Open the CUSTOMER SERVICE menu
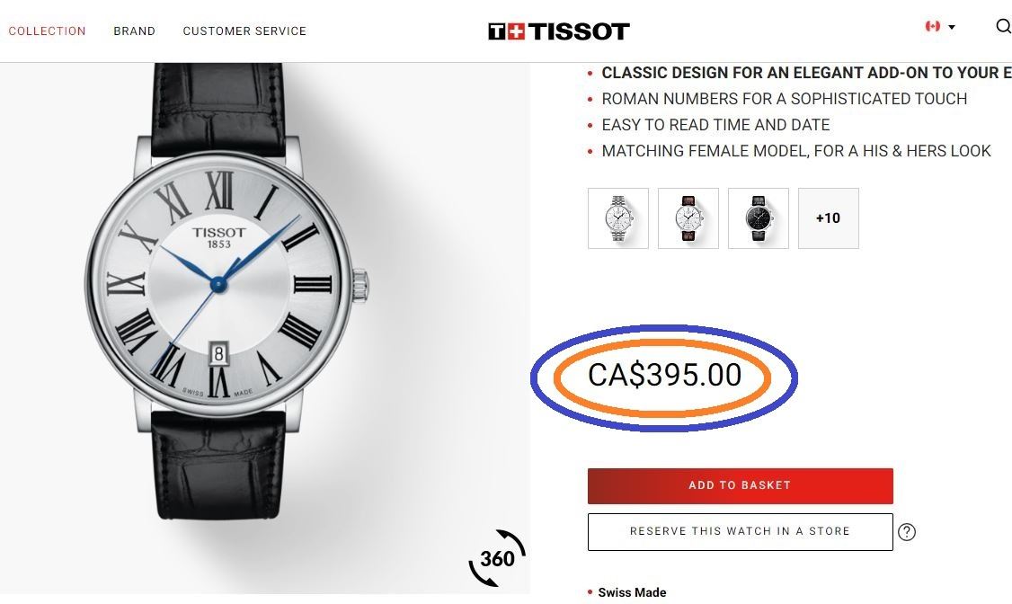The image size is (1012, 604). (x=244, y=31)
